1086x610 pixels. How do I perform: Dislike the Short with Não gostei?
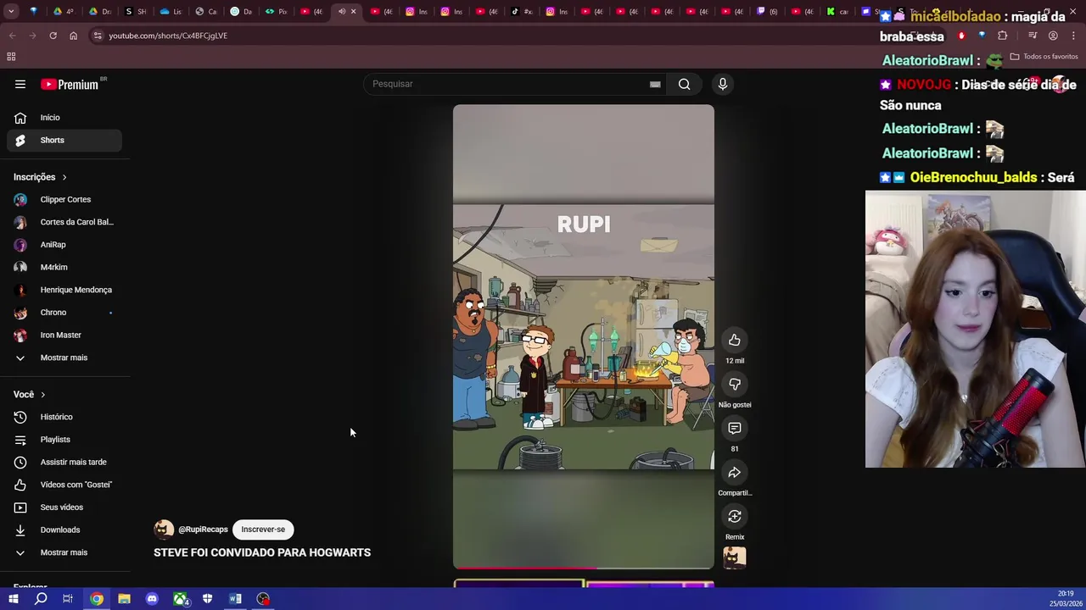(735, 384)
